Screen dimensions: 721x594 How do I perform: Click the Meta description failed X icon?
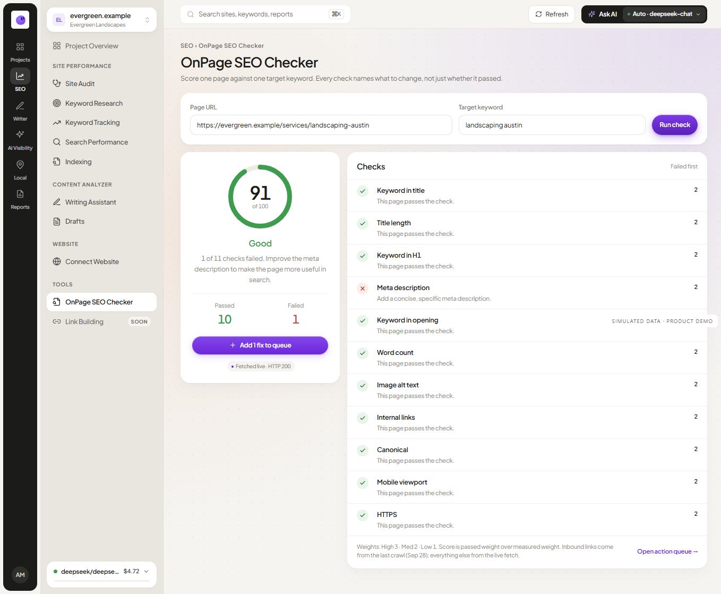(x=363, y=288)
